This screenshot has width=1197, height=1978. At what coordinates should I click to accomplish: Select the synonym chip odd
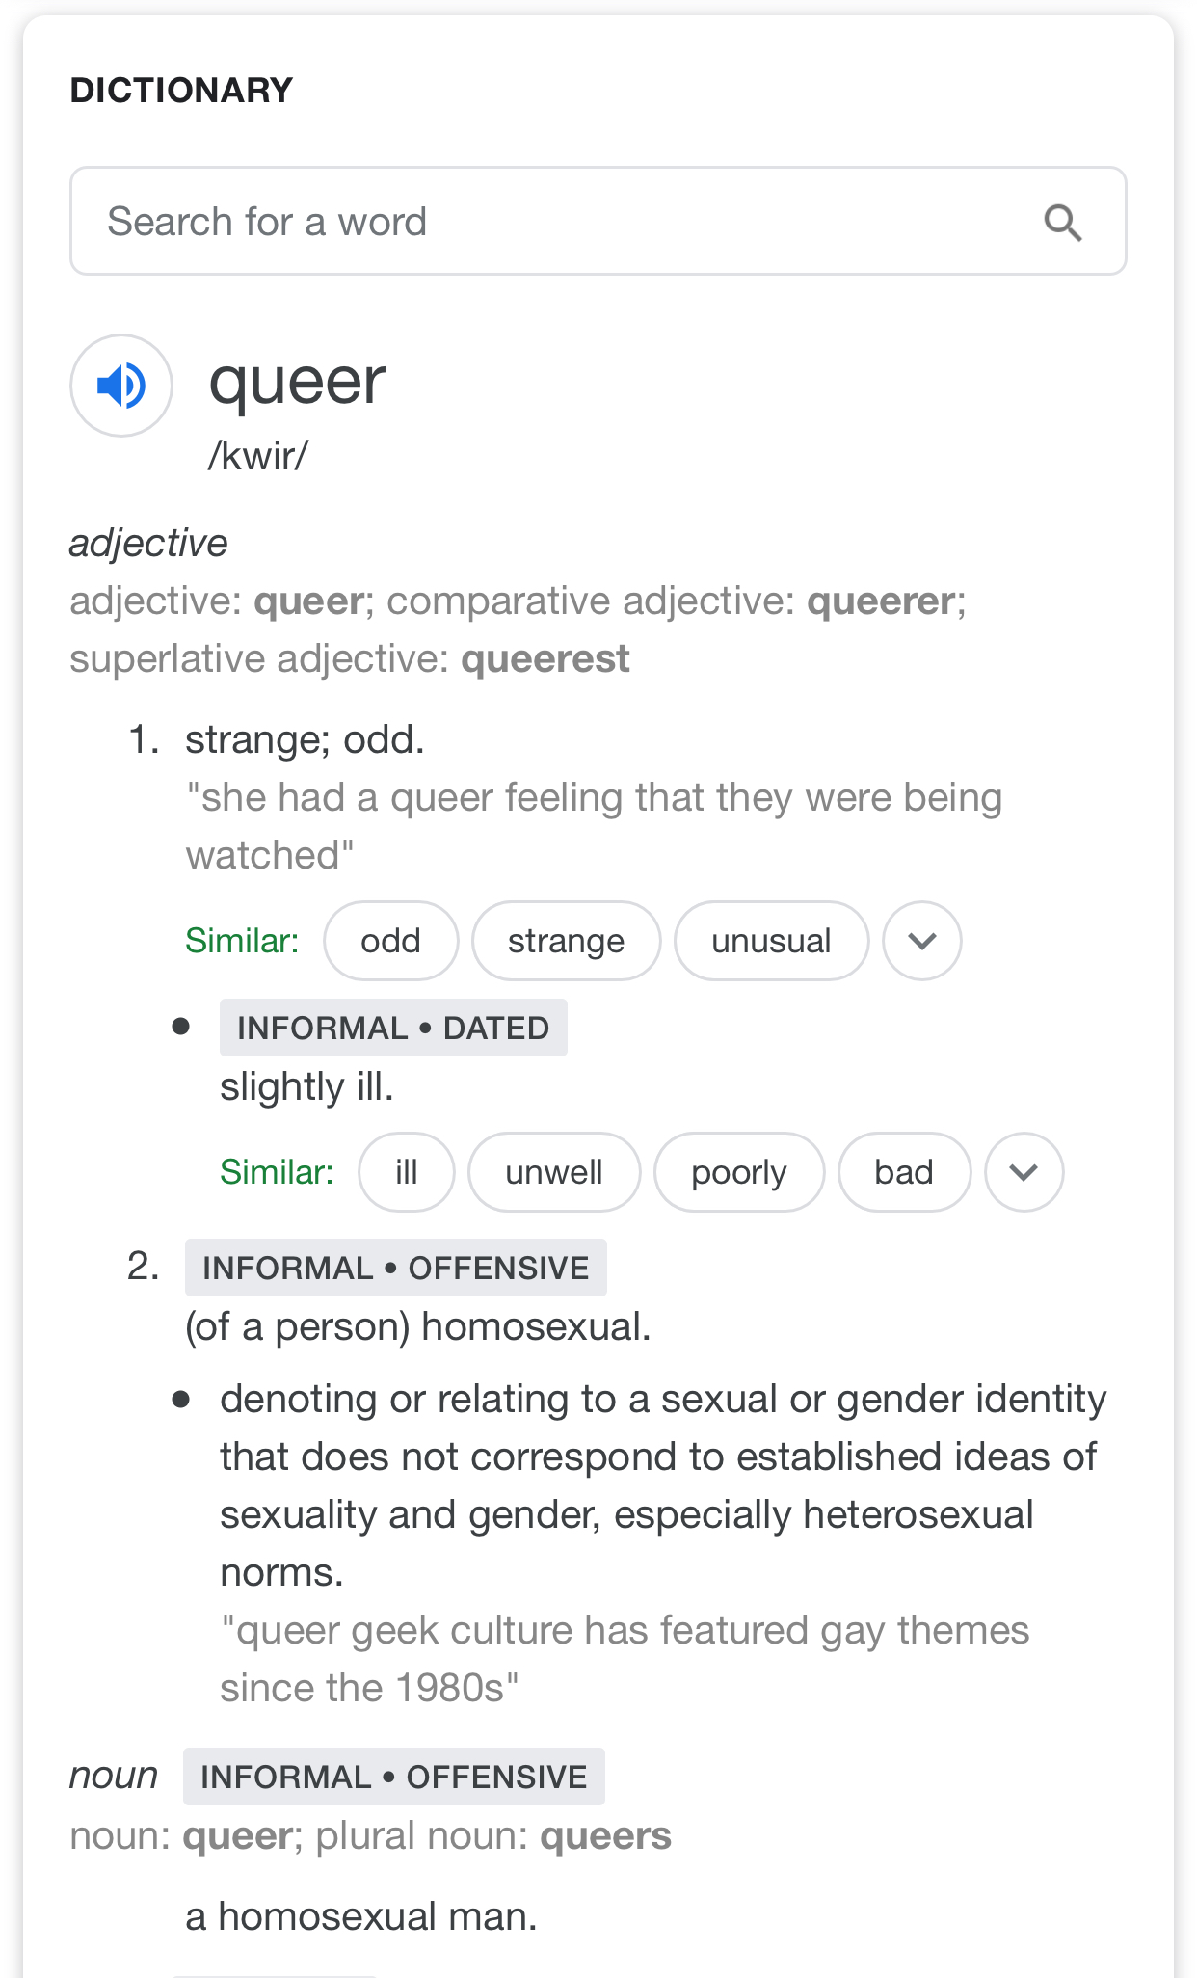[x=390, y=941]
